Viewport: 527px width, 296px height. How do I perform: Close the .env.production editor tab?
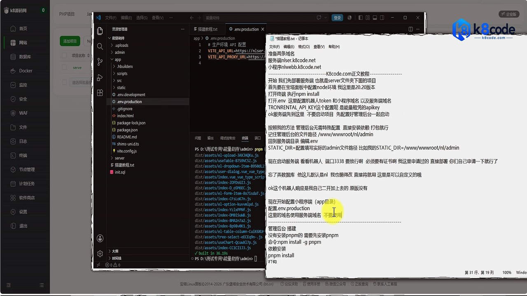262,29
